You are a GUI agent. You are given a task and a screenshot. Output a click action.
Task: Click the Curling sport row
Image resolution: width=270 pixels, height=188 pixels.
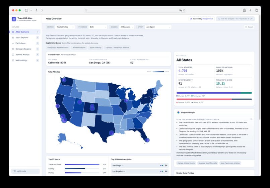(77, 169)
